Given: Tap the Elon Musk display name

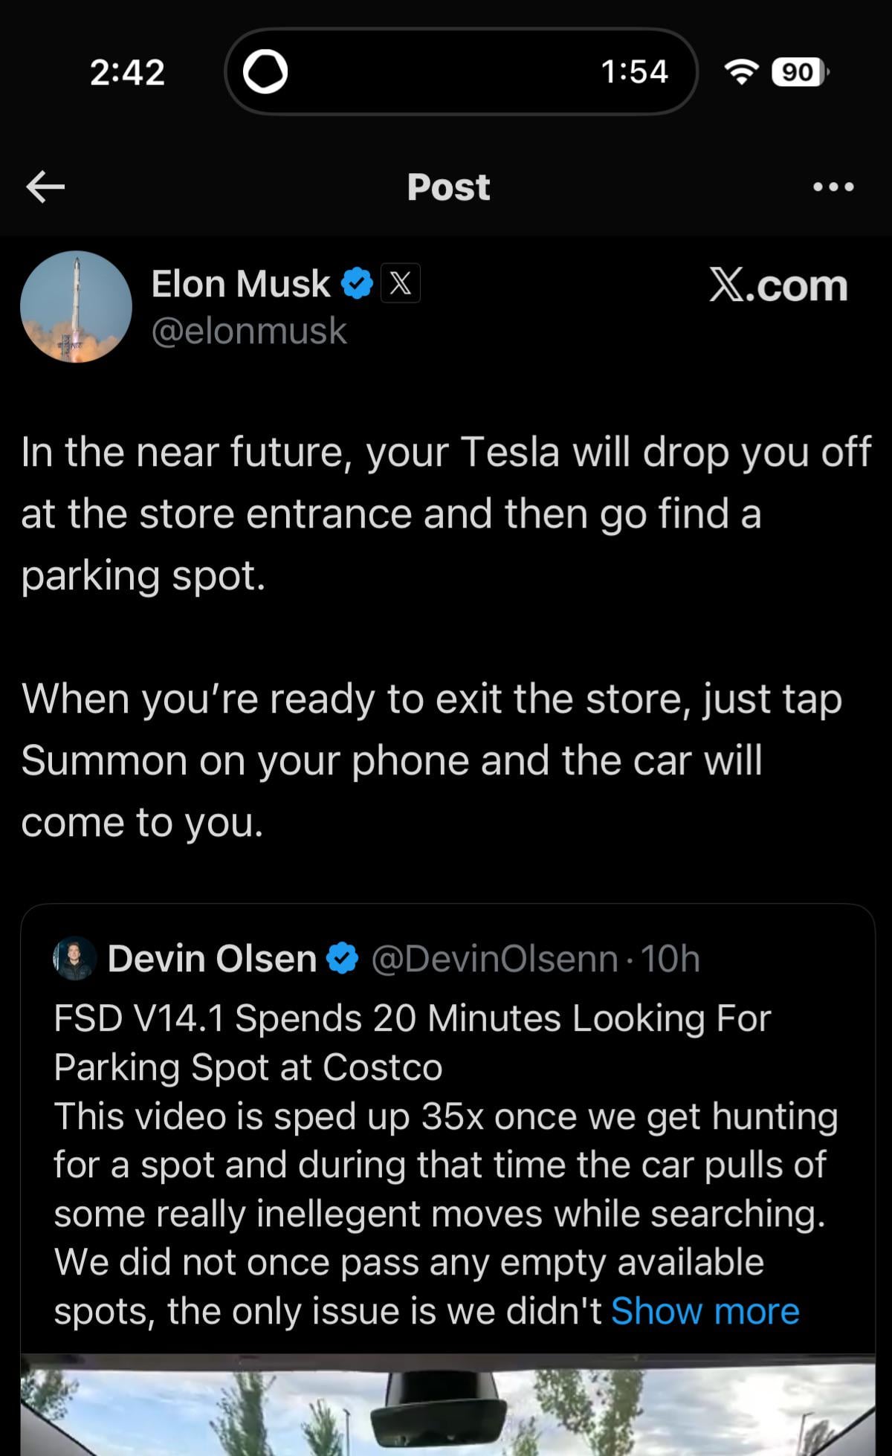Looking at the screenshot, I should tap(241, 284).
